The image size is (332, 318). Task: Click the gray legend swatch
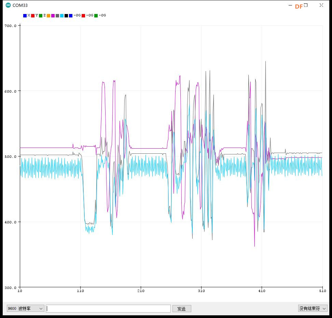click(x=57, y=16)
